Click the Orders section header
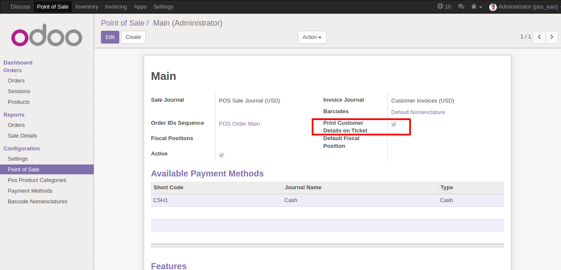This screenshot has height=270, width=561. [x=12, y=70]
